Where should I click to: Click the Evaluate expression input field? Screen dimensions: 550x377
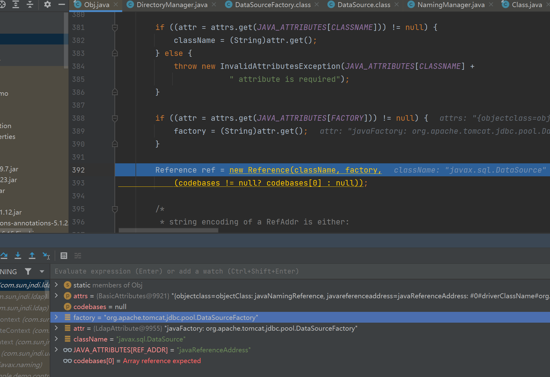click(x=300, y=271)
